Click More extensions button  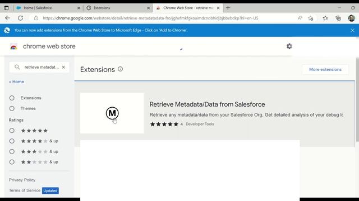pos(325,69)
